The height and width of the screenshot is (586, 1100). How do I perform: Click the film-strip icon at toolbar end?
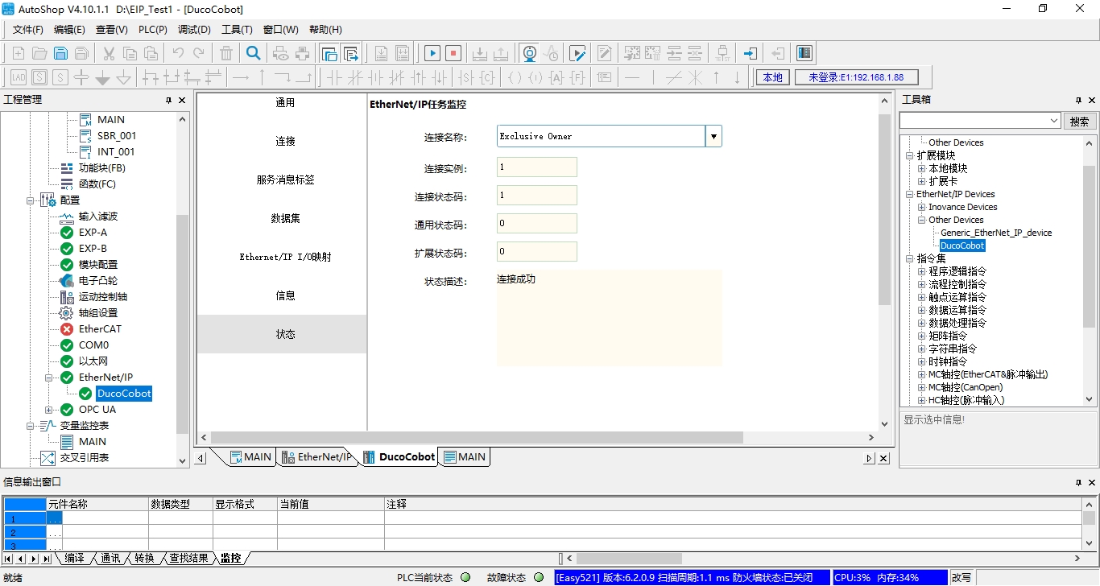tap(804, 53)
